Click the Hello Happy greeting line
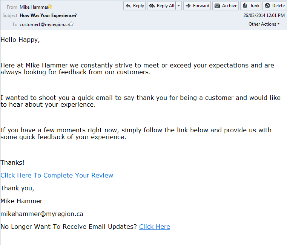 click(20, 40)
